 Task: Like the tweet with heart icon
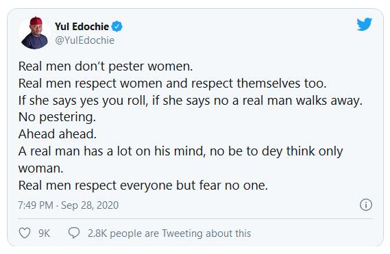(x=25, y=233)
